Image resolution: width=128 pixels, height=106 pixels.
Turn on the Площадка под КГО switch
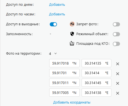click(x=116, y=44)
